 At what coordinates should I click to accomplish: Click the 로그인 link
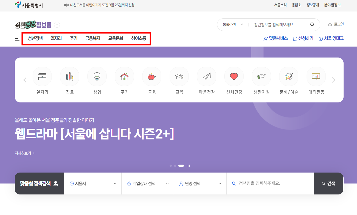tap(336, 24)
